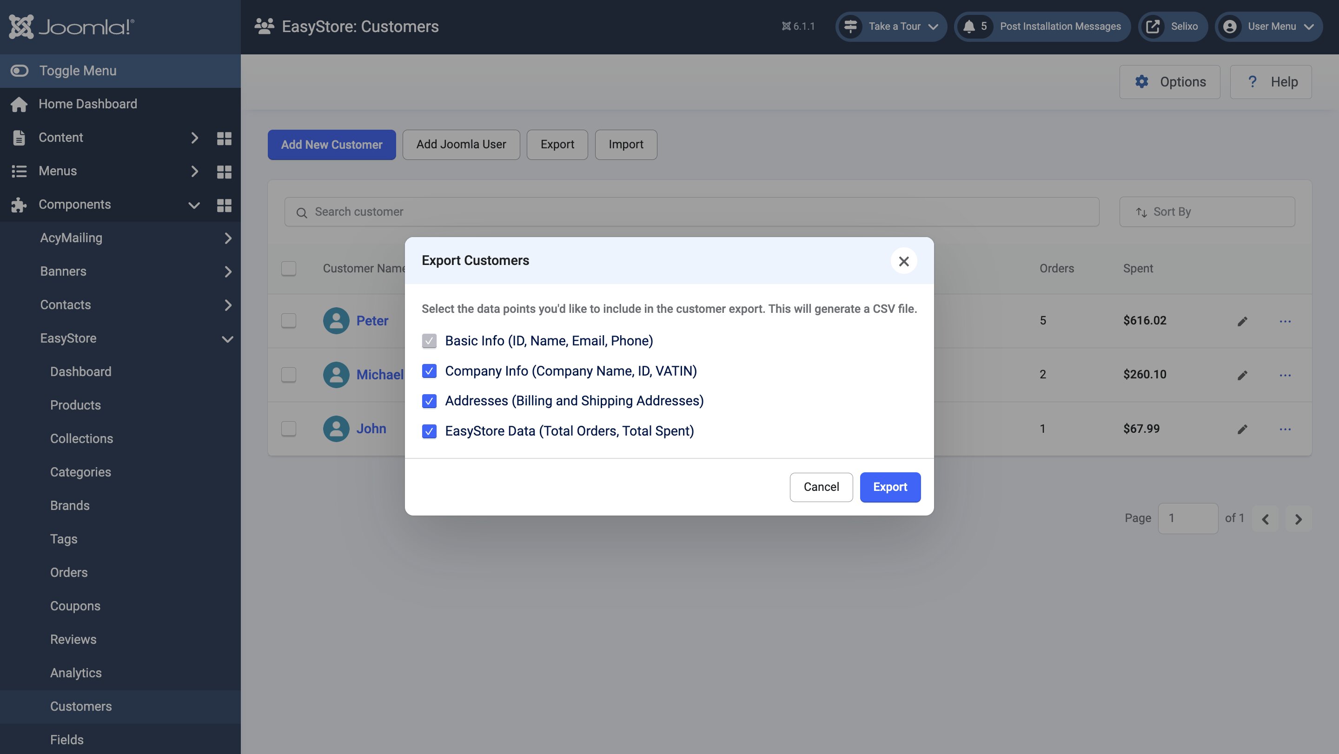Open Reviews menu item

[73, 639]
